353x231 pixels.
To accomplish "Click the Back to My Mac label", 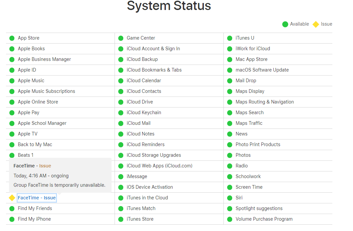I will (x=35, y=144).
